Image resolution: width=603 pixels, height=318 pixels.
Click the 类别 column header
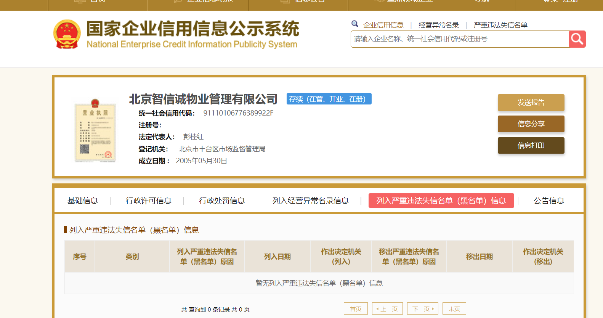coord(132,257)
